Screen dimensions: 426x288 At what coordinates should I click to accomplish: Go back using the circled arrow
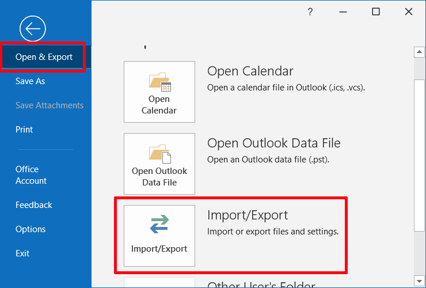coord(33,29)
